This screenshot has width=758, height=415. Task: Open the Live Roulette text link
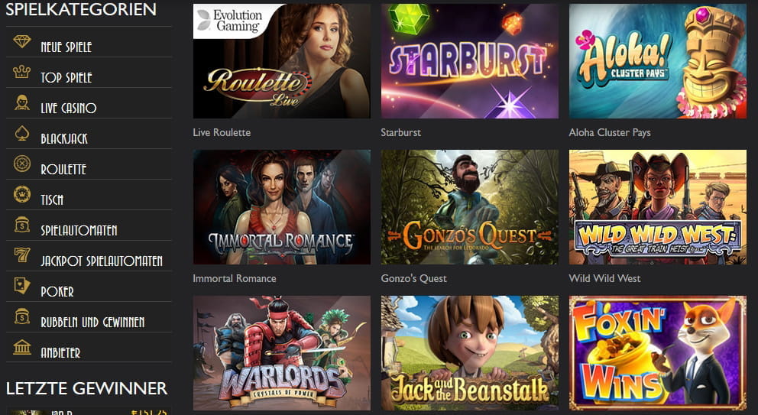tap(222, 132)
